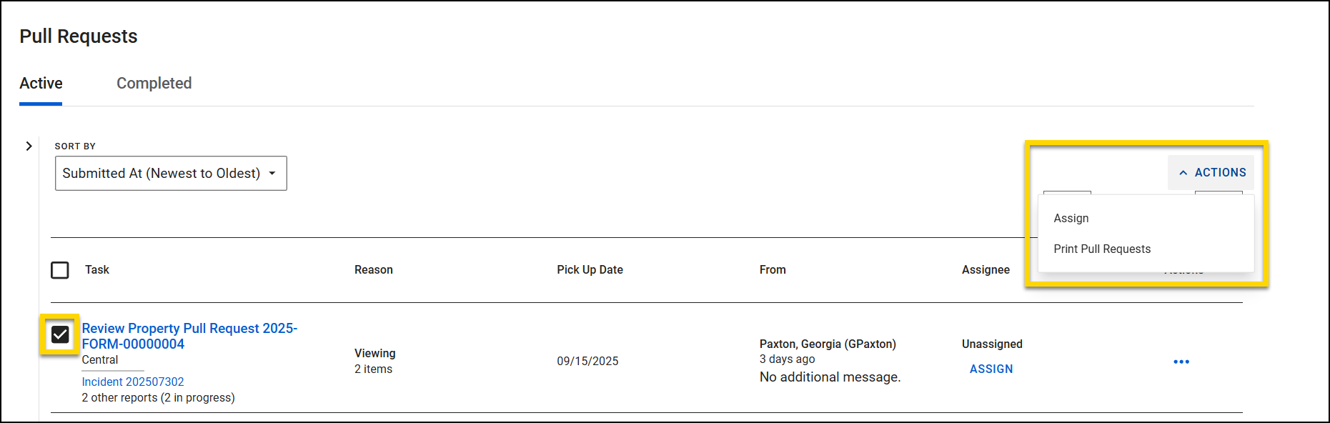Click the Assignee column header
The image size is (1330, 423).
[985, 270]
